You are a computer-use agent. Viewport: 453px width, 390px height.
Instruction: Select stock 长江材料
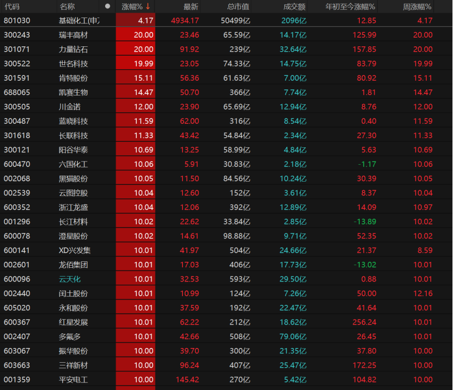[73, 222]
